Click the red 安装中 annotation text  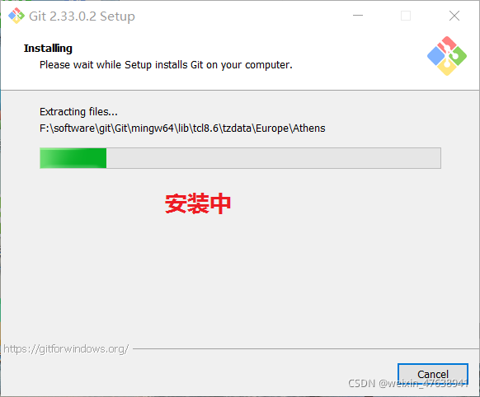[198, 203]
